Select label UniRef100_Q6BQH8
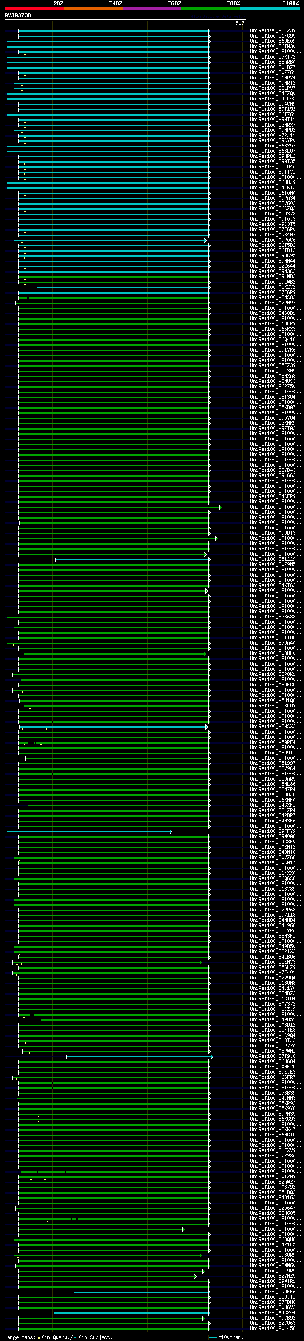This screenshot has width=304, height=1341. coord(273,1239)
